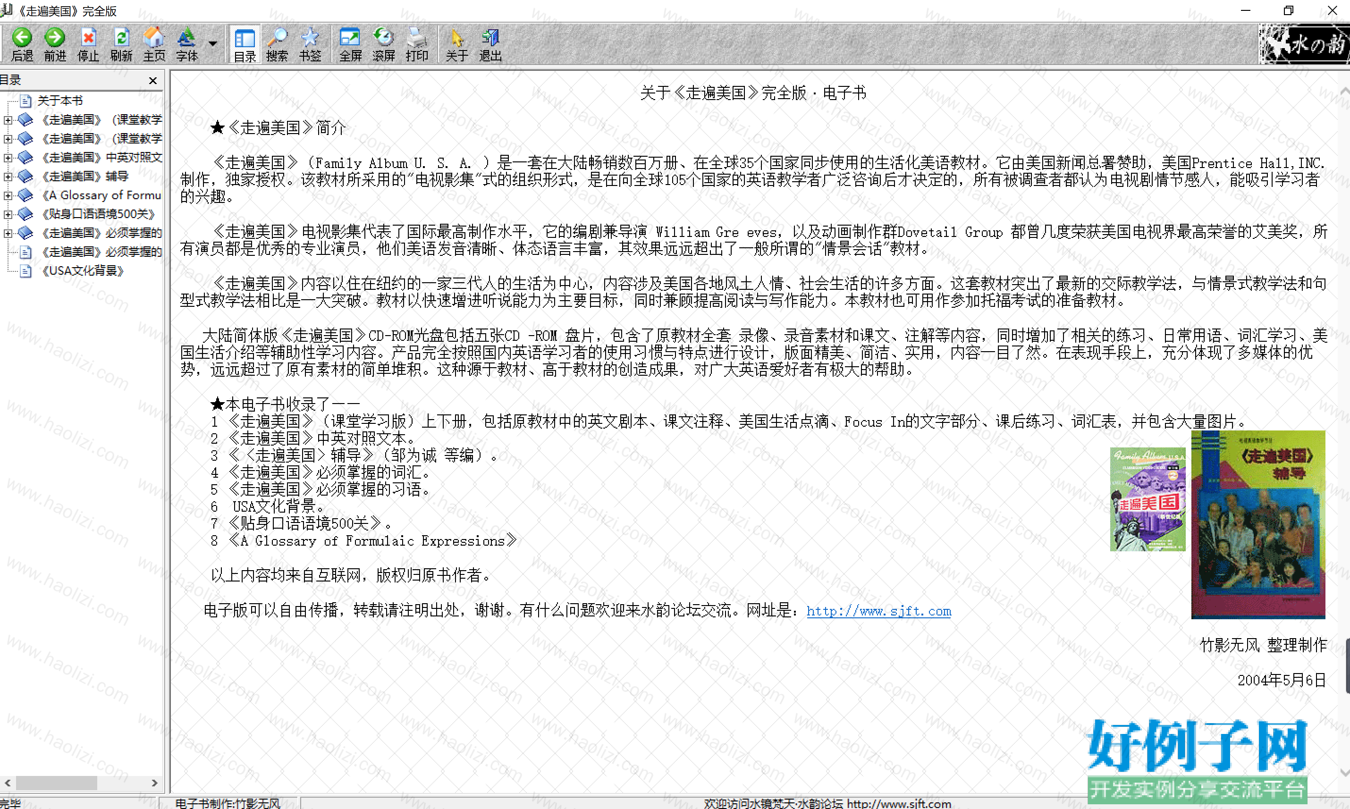Viewport: 1350px width, 809px height.
Task: Click the 刷新 (Refresh) toolbar icon
Action: pos(121,44)
